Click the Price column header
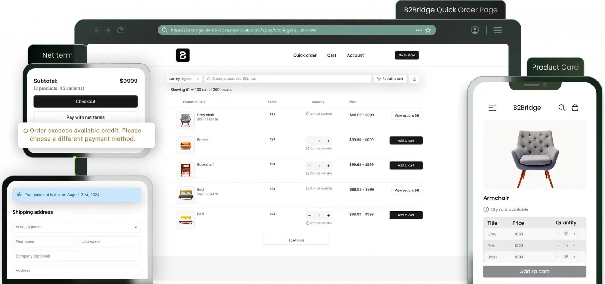Image resolution: width=605 pixels, height=284 pixels. coord(353,102)
